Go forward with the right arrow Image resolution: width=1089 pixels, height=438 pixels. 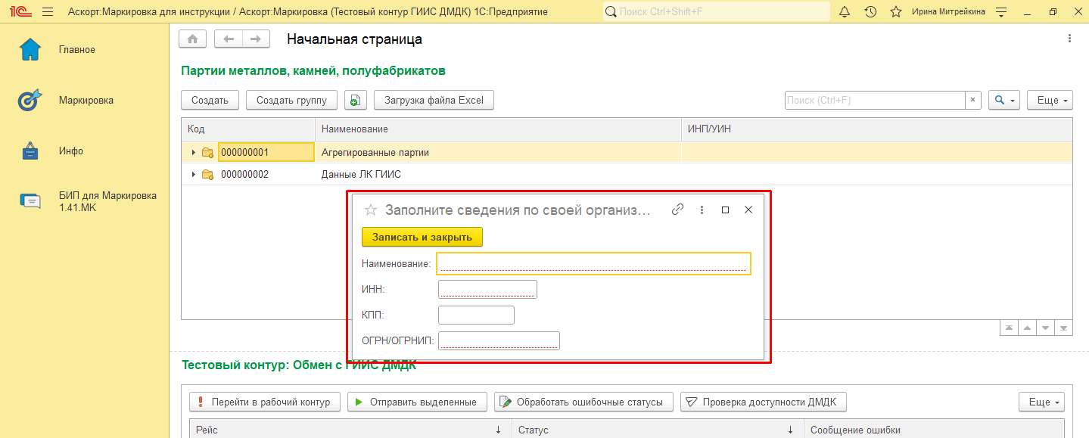point(256,39)
